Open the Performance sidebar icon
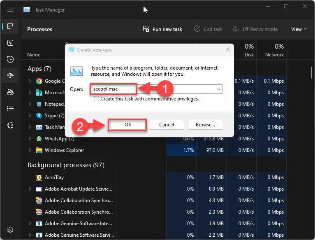This screenshot has height=240, width=315. point(10,43)
